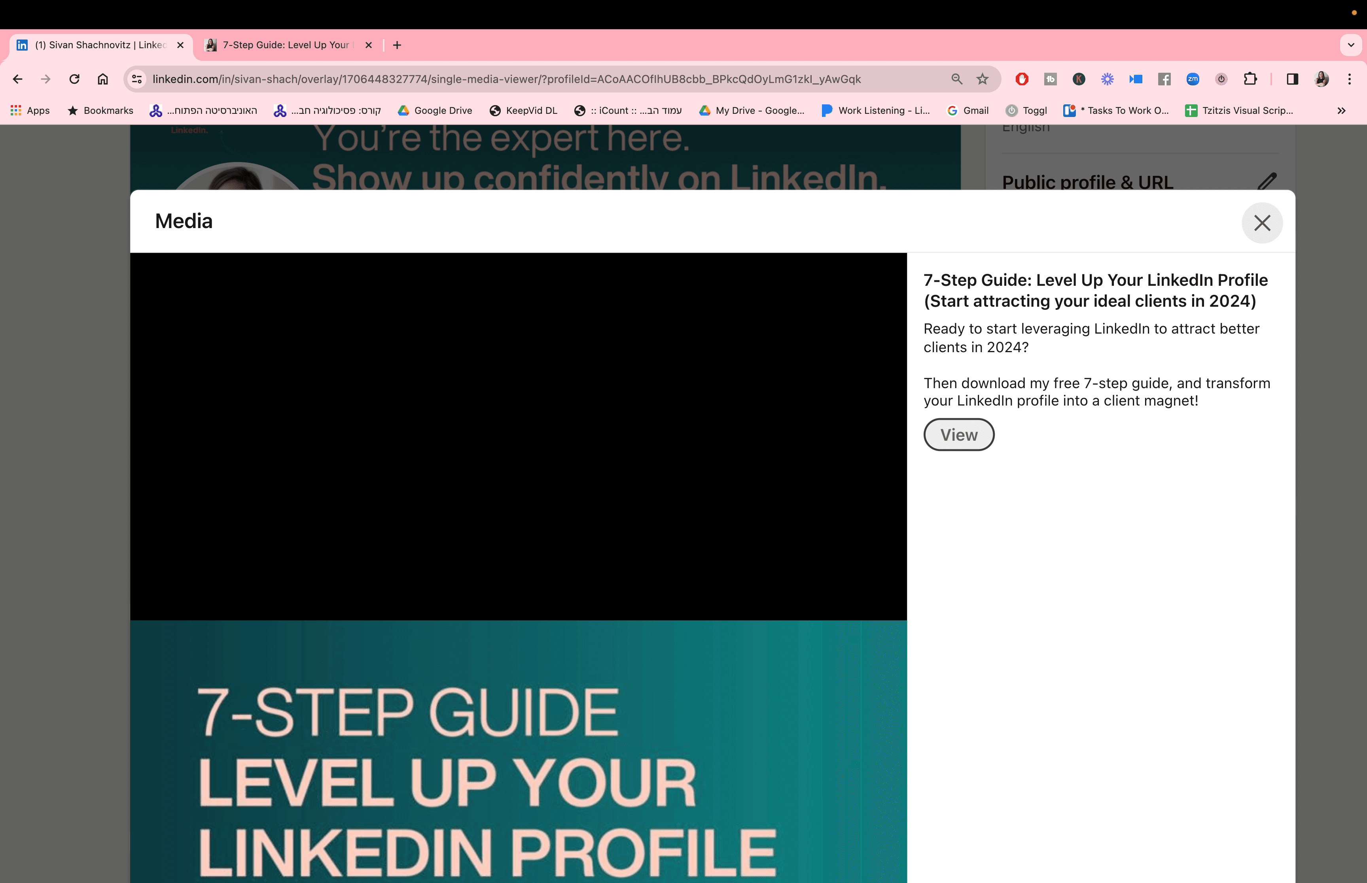Open the KeepVid DL bookmark

tap(524, 110)
